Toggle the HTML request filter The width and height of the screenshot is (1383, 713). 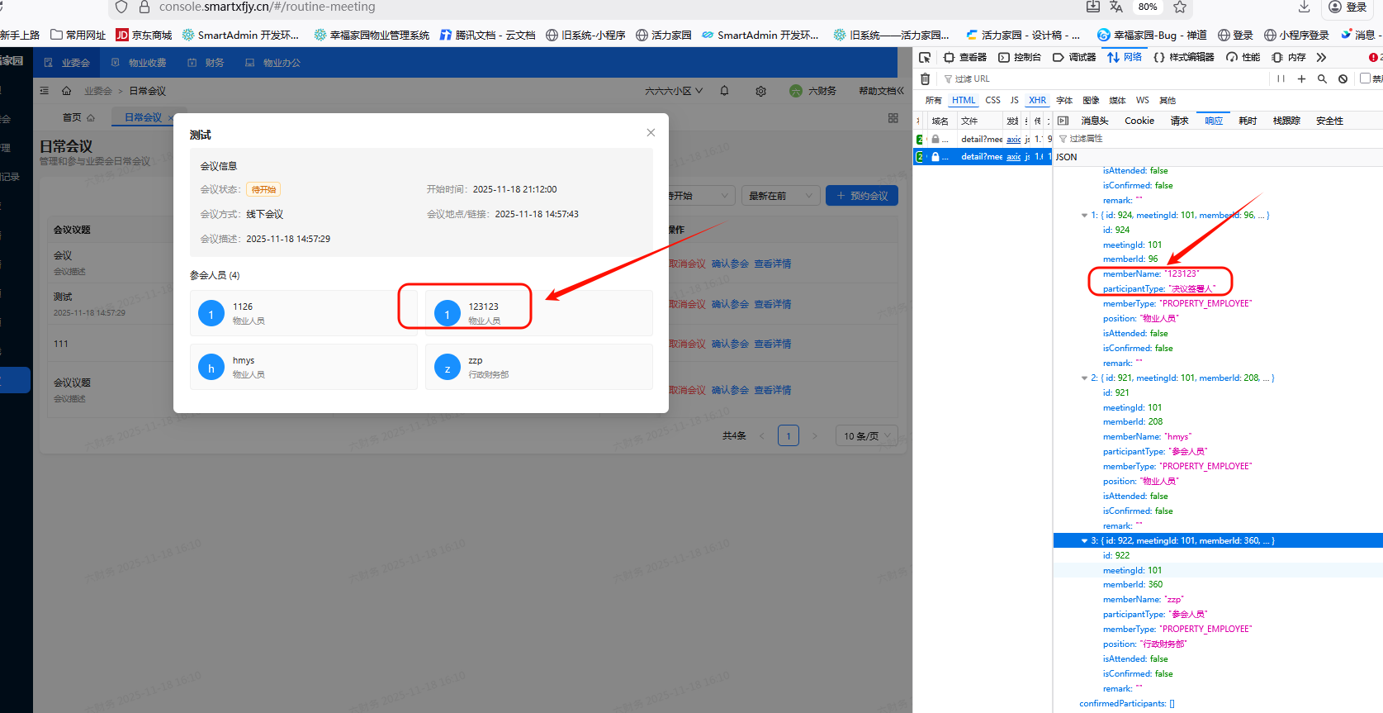tap(963, 100)
